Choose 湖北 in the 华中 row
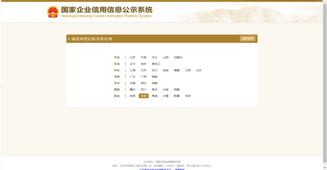 [144, 83]
